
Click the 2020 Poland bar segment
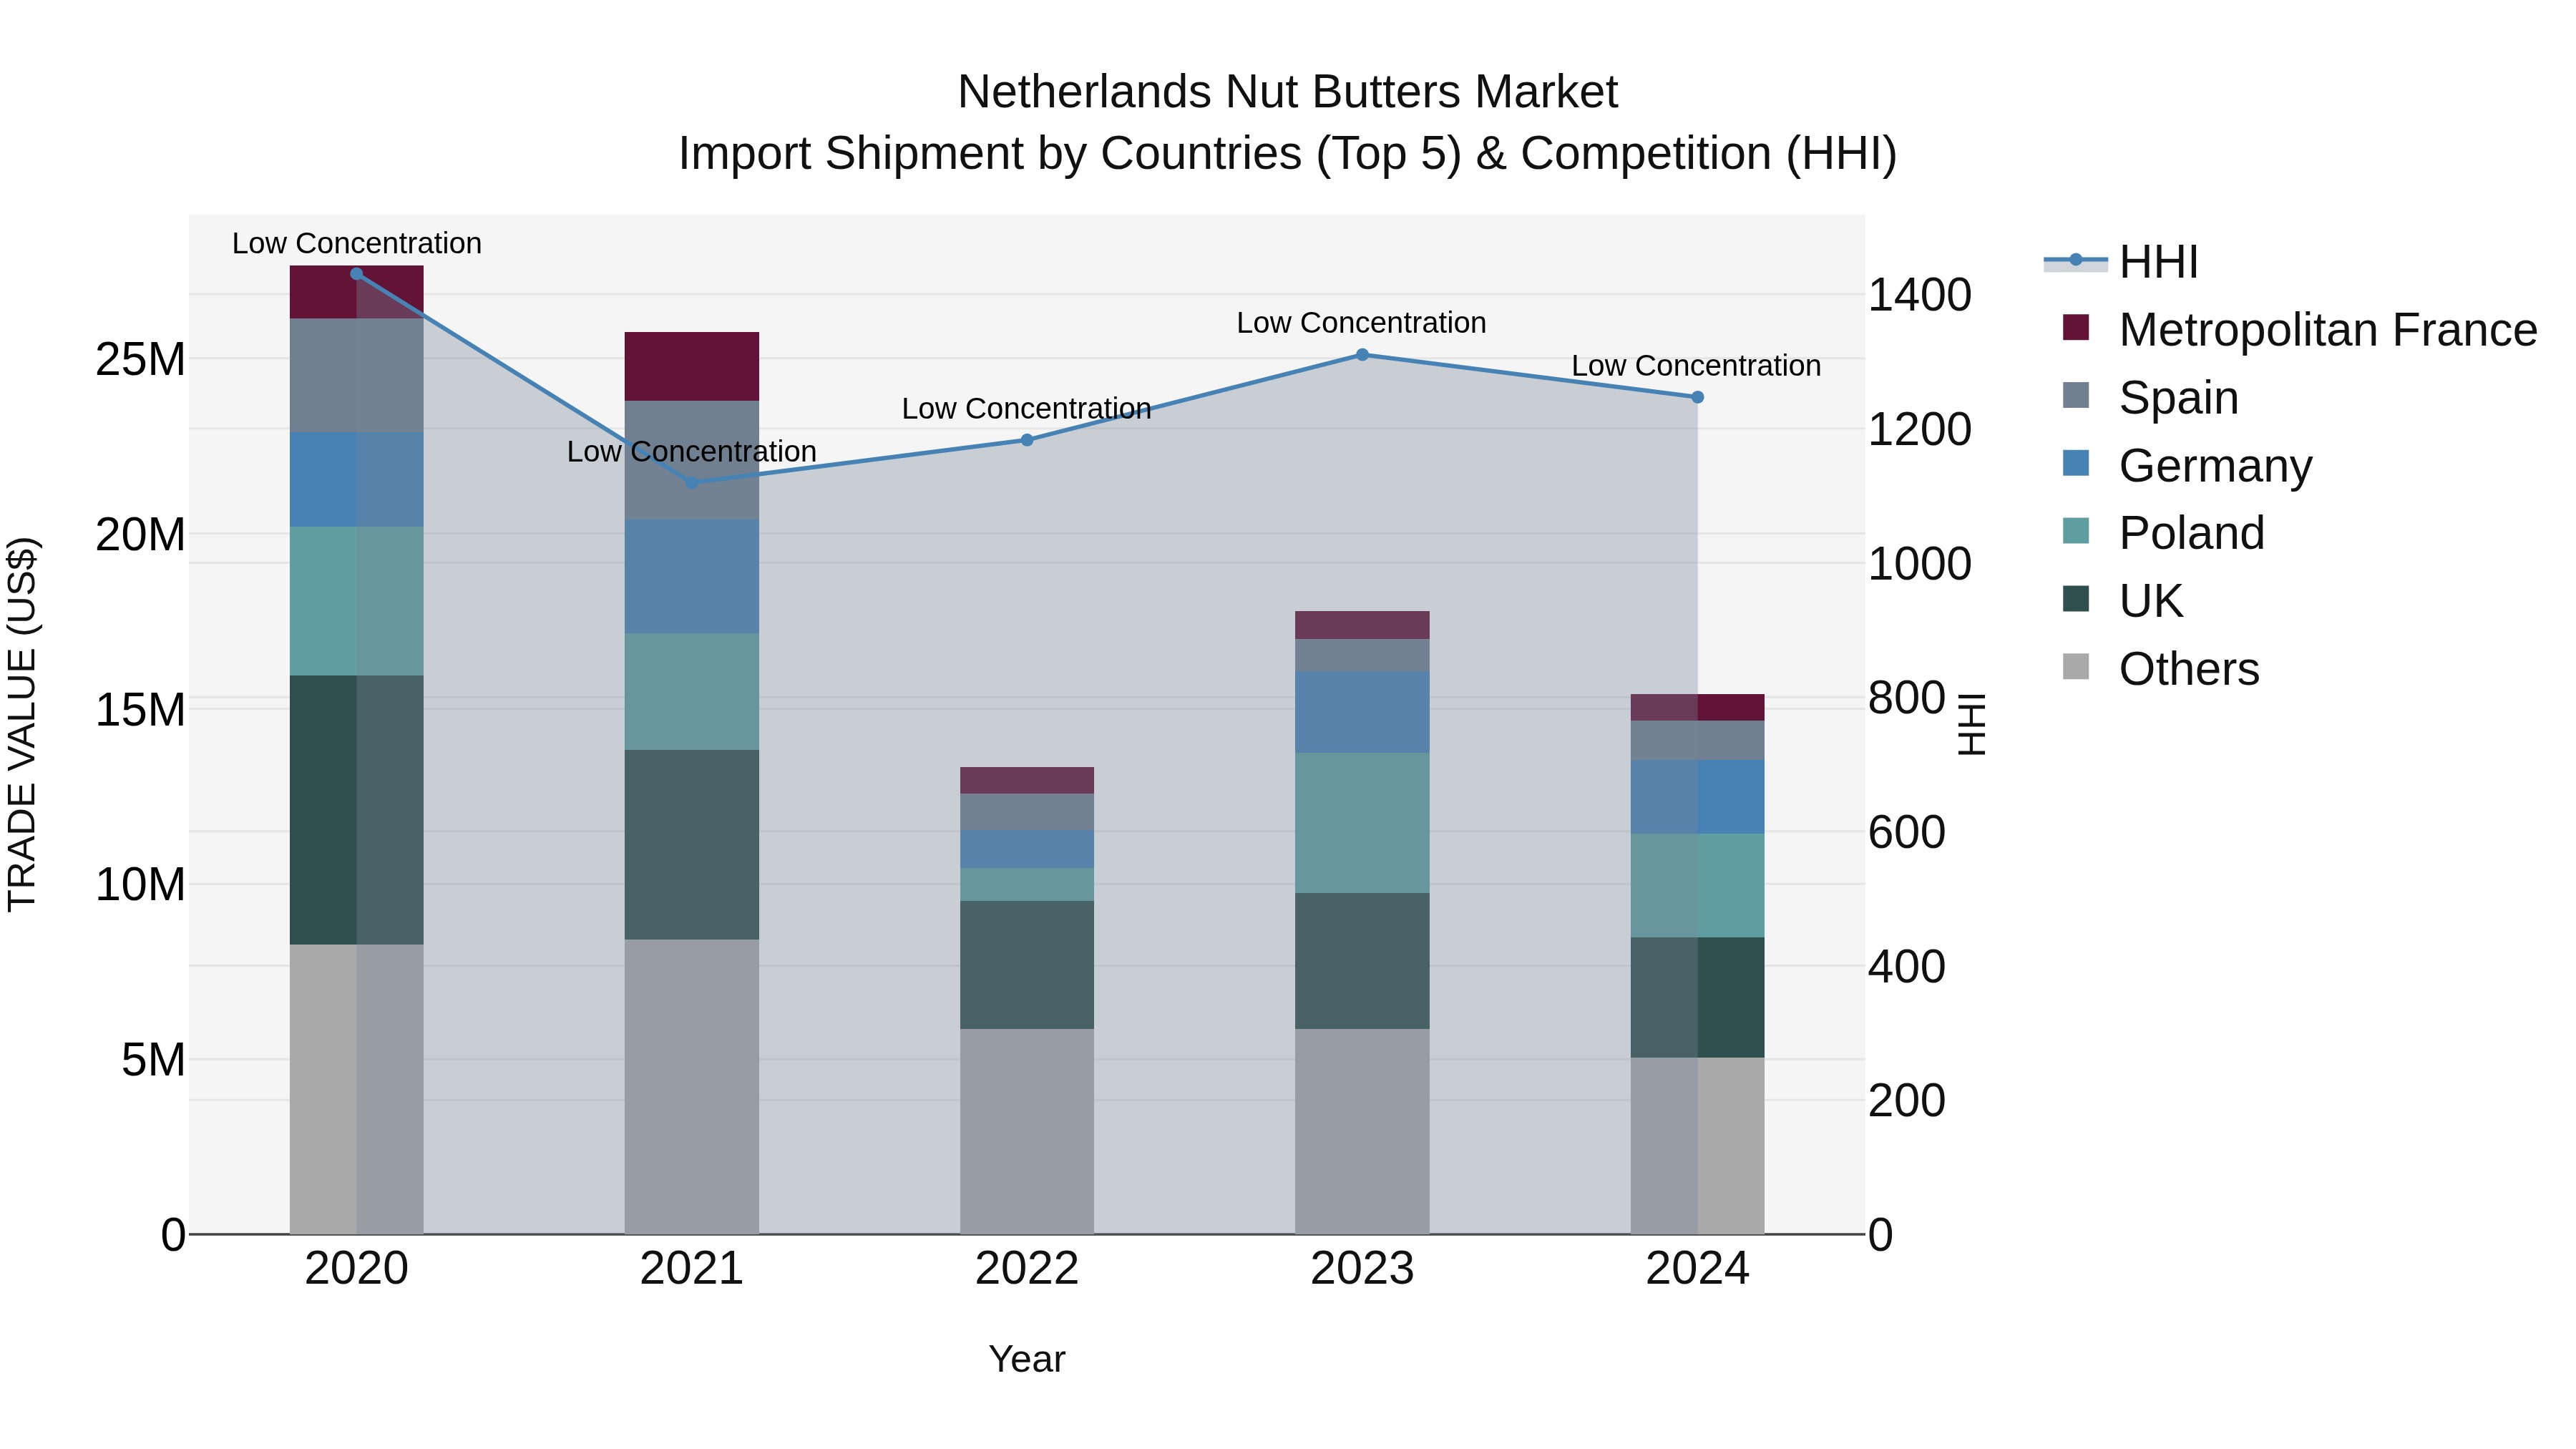pyautogui.click(x=356, y=601)
